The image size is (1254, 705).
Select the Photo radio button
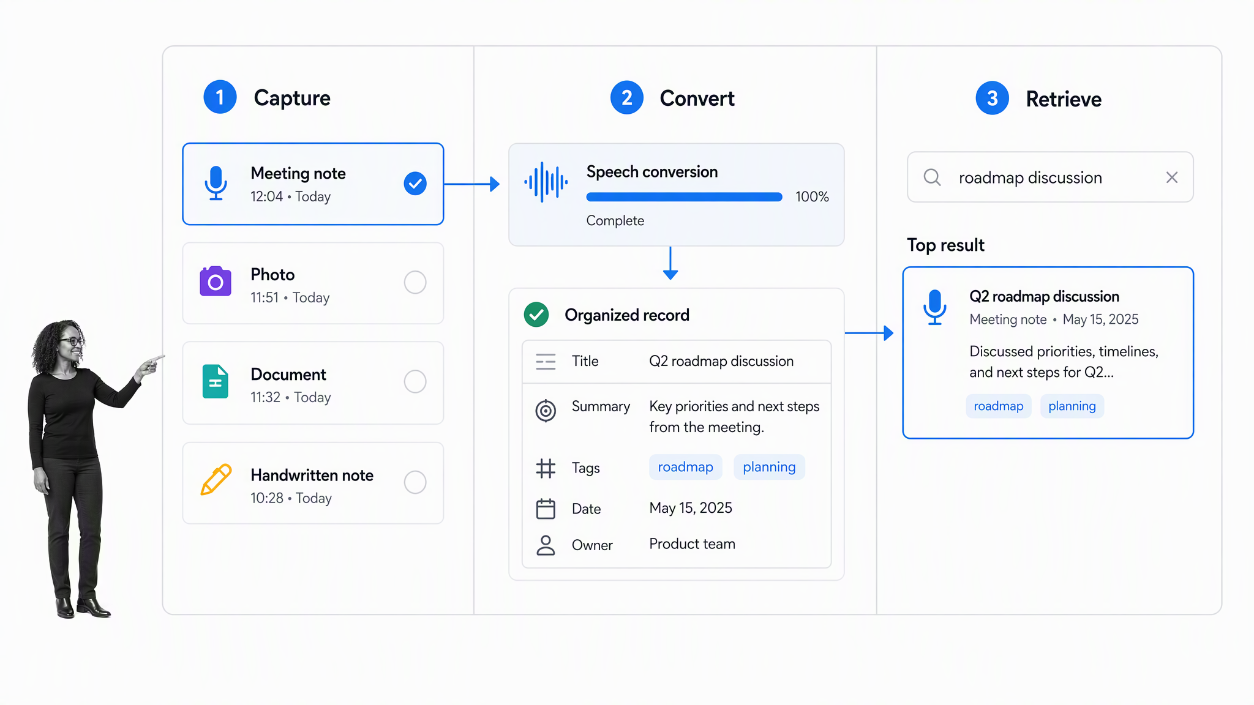coord(415,282)
